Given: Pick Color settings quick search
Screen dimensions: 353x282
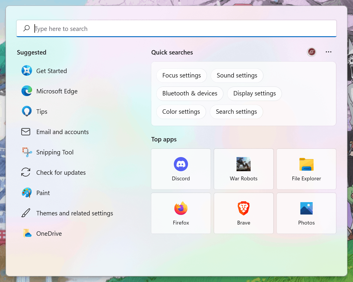Looking at the screenshot, I should click(181, 112).
